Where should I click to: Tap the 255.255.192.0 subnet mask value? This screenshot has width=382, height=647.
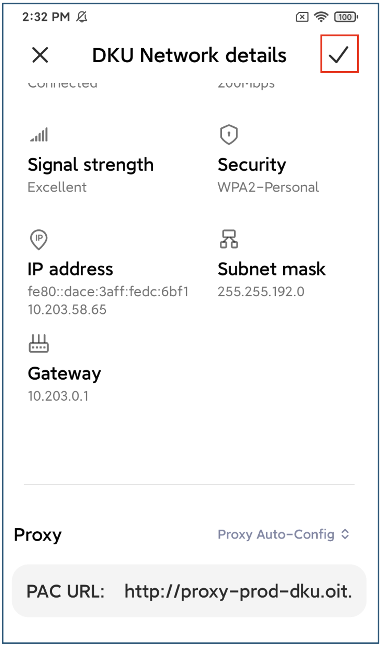pyautogui.click(x=261, y=292)
